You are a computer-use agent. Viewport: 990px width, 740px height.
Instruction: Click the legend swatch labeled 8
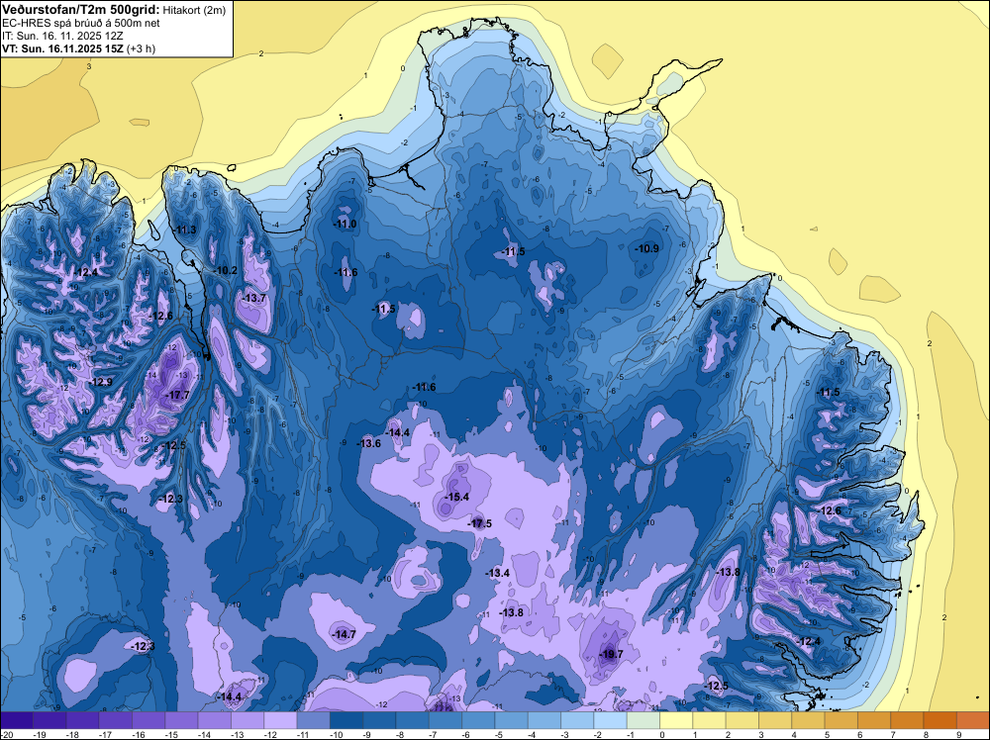click(x=940, y=719)
